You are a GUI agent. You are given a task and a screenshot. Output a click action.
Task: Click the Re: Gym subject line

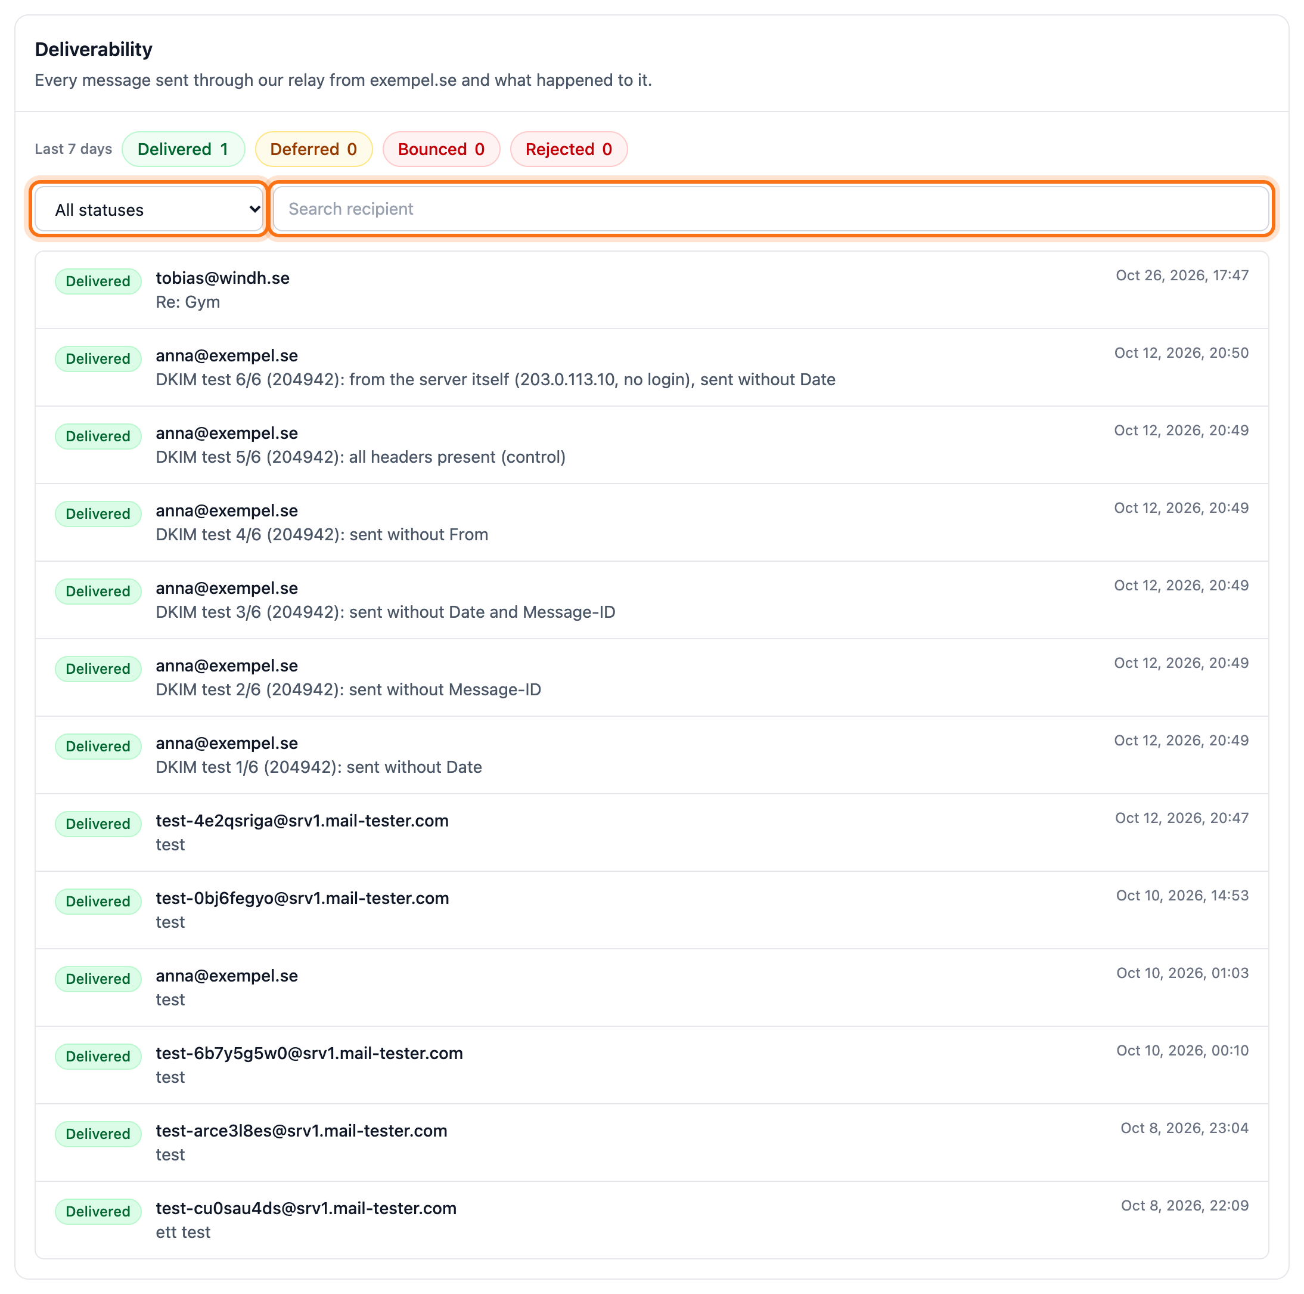(188, 302)
